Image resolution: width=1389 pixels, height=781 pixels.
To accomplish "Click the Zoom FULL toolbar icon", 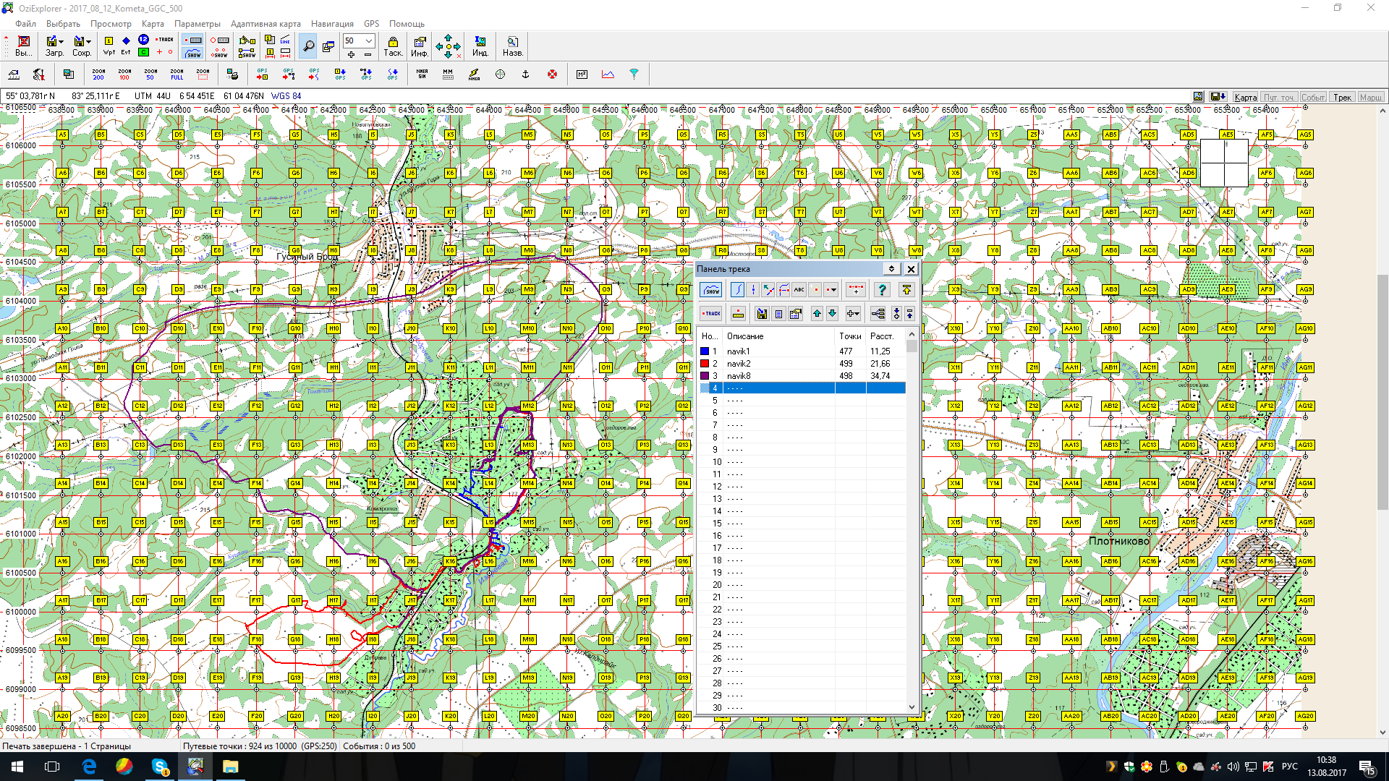I will pyautogui.click(x=177, y=74).
